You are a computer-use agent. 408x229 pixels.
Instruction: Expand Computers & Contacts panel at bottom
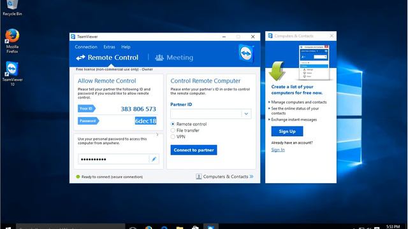pos(224,177)
